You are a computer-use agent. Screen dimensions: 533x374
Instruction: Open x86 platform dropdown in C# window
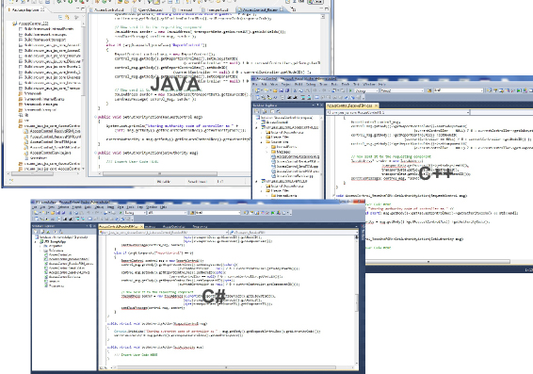pyautogui.click(x=167, y=213)
